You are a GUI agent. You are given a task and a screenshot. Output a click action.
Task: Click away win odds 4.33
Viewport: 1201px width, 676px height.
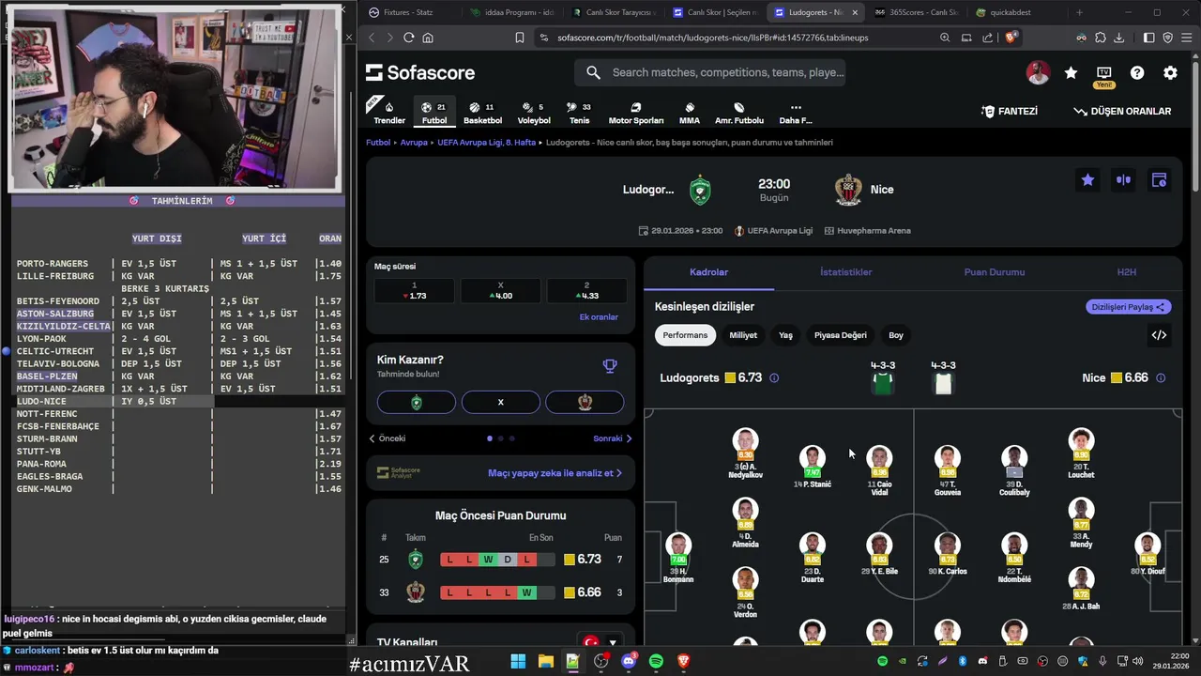(586, 291)
